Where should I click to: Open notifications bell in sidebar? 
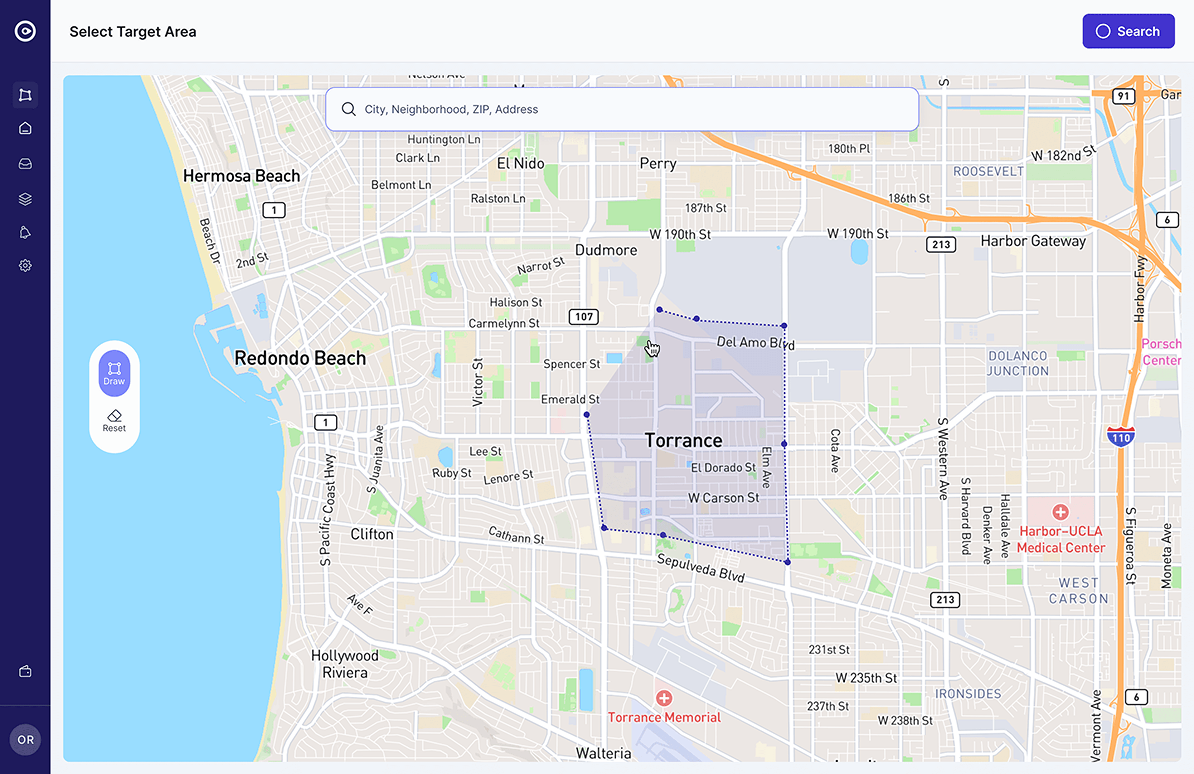tap(25, 232)
